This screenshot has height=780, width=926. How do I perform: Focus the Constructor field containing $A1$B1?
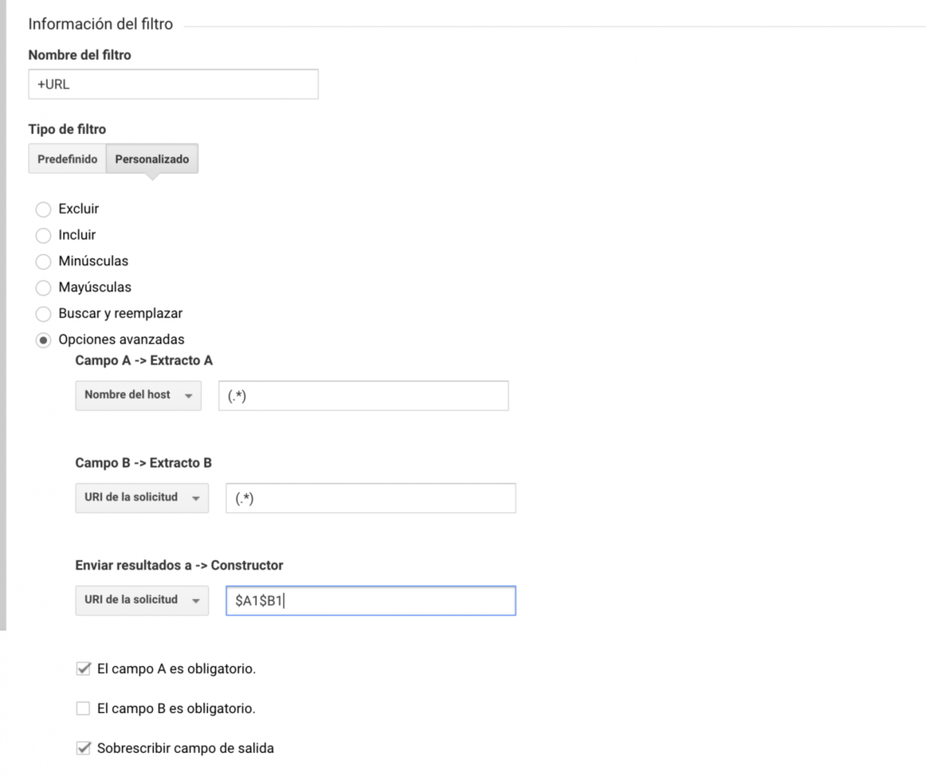370,601
